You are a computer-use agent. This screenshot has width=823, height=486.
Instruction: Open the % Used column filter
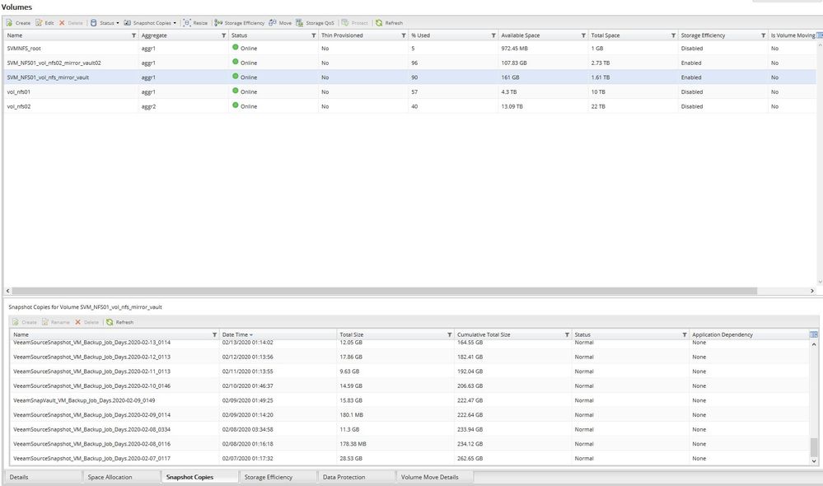(x=493, y=35)
